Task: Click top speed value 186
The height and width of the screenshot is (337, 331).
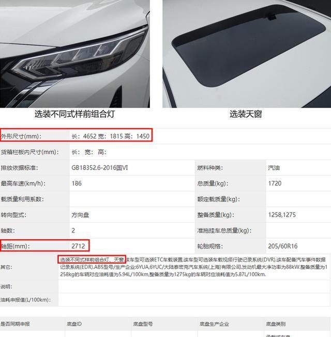Action: coord(77,183)
